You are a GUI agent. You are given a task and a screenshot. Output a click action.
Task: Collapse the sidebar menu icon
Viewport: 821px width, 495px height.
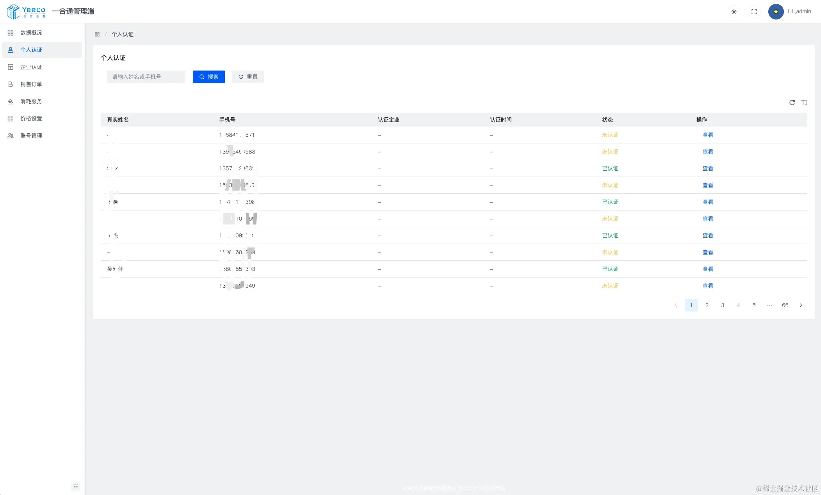pyautogui.click(x=76, y=486)
